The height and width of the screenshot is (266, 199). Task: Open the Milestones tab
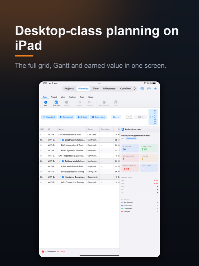click(x=109, y=89)
